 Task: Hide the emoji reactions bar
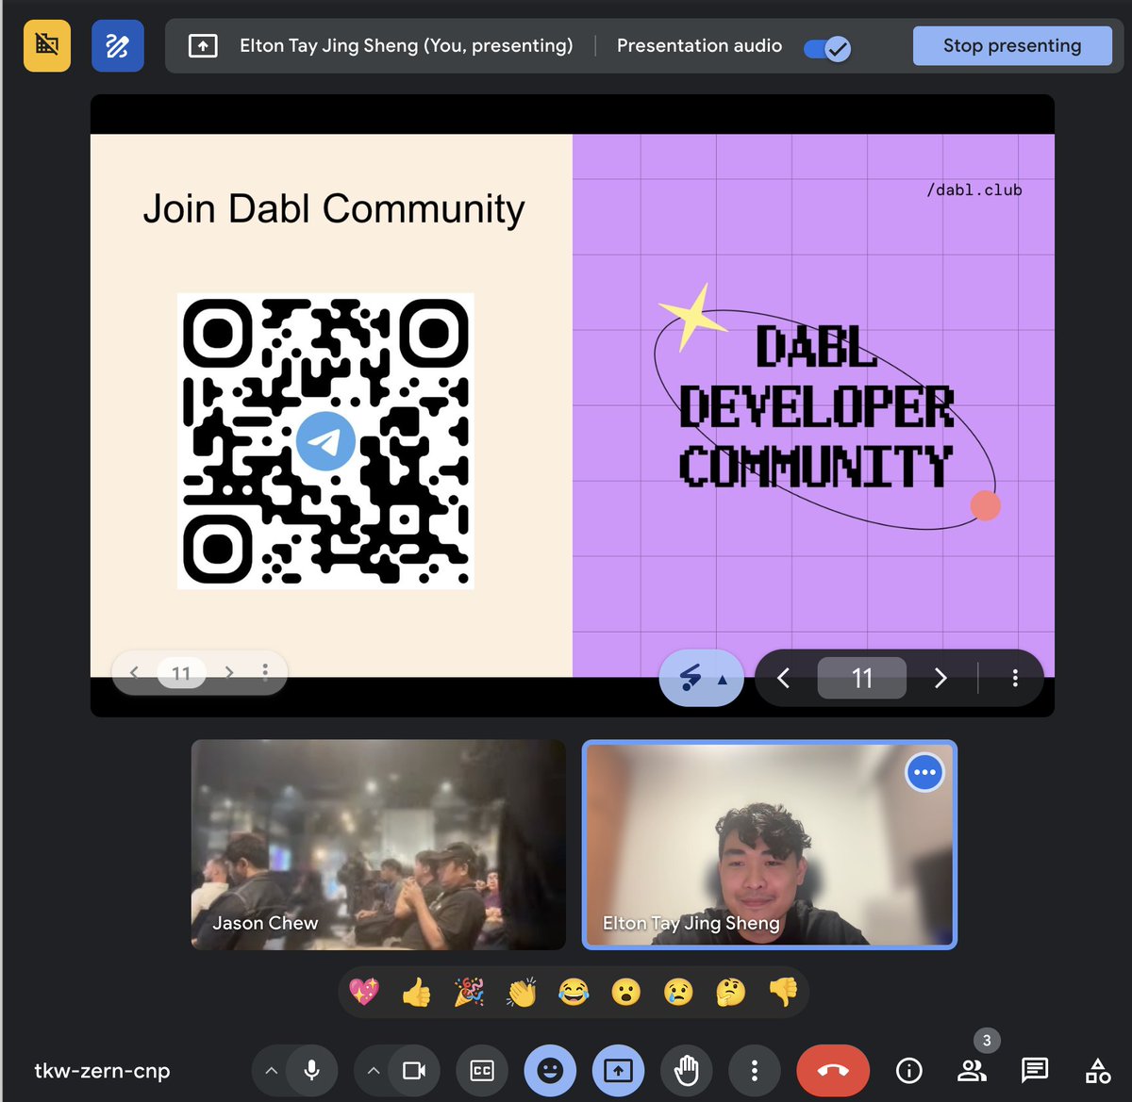[x=550, y=1070]
